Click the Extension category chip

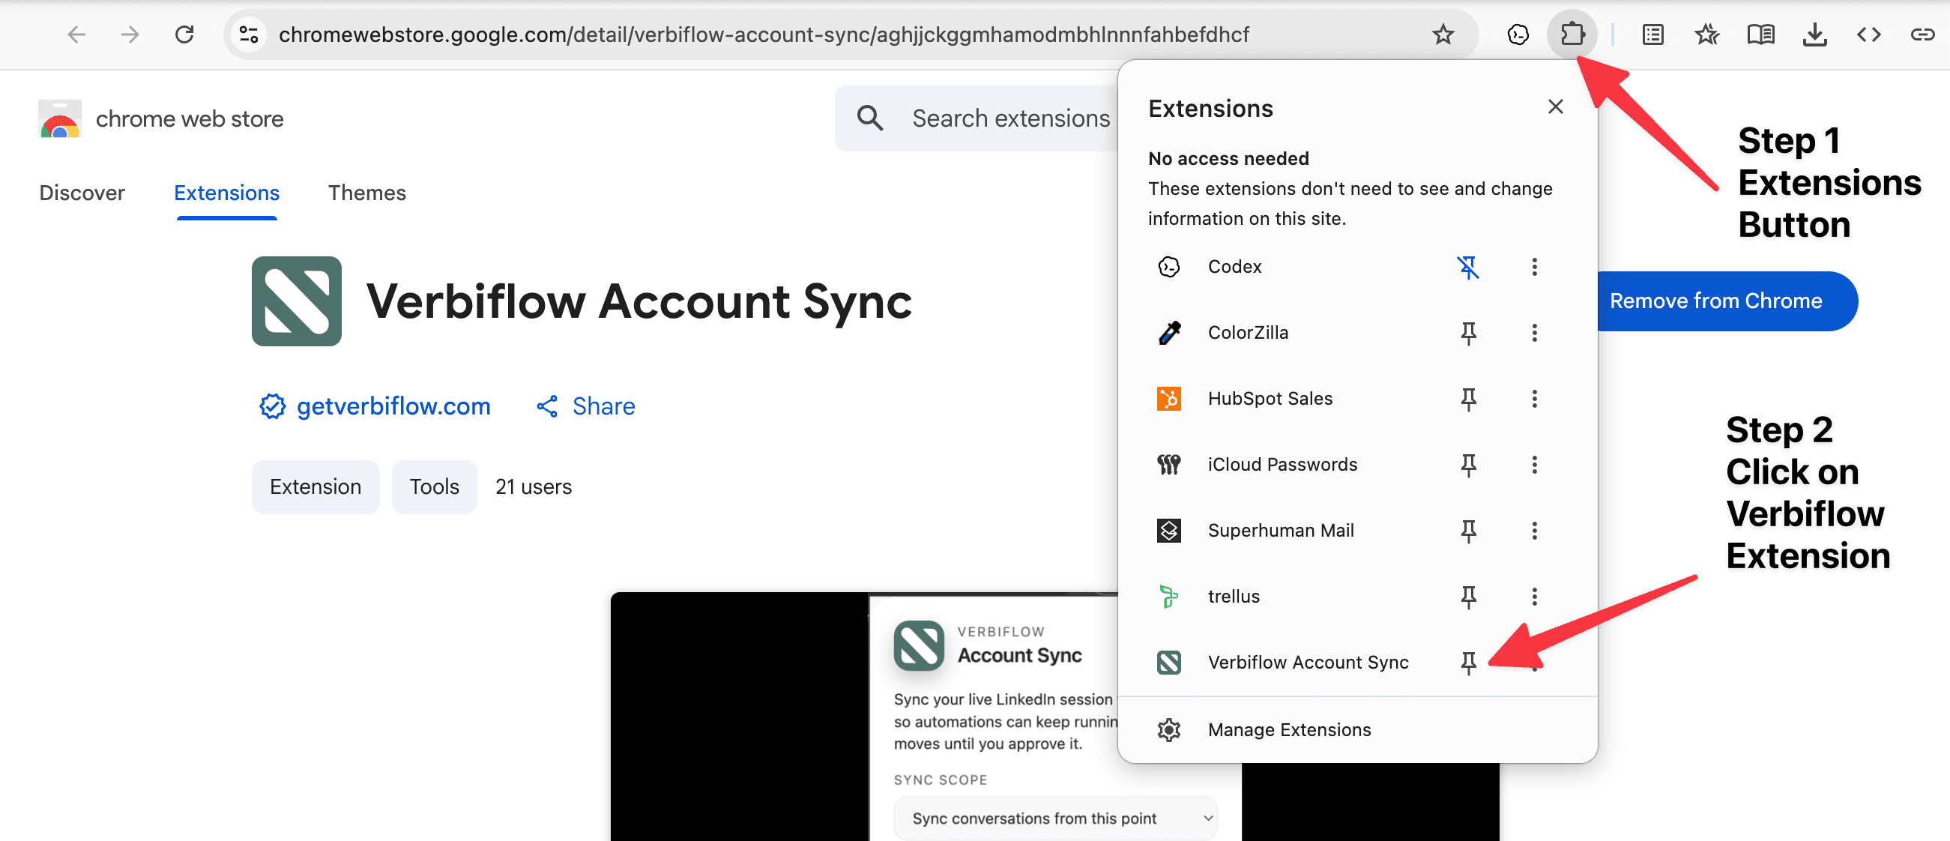(315, 486)
